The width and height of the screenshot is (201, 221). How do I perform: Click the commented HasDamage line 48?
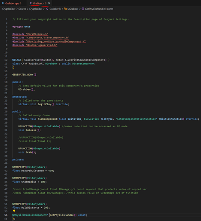click(x=75, y=193)
